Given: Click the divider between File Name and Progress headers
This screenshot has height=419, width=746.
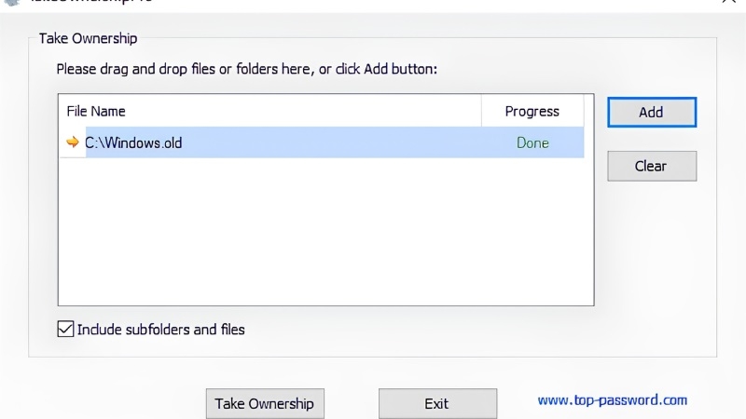Looking at the screenshot, I should (481, 111).
